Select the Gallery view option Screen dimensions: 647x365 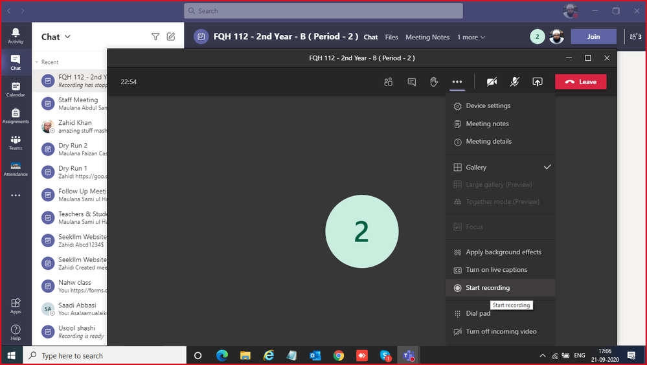500,167
